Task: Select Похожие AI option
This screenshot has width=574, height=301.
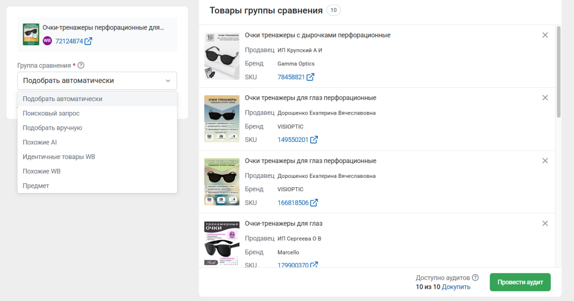Action: pos(40,142)
